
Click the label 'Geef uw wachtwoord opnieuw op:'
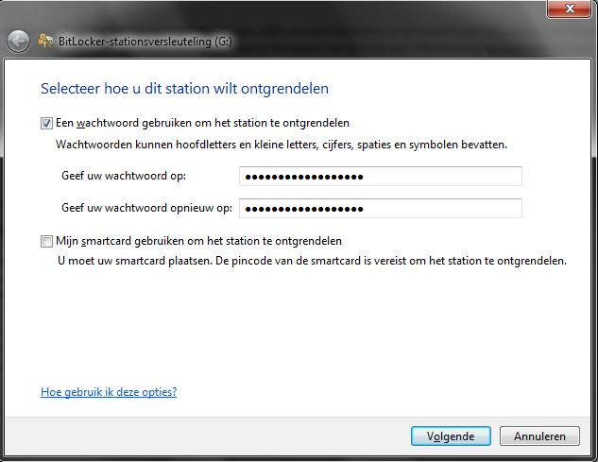pyautogui.click(x=146, y=208)
